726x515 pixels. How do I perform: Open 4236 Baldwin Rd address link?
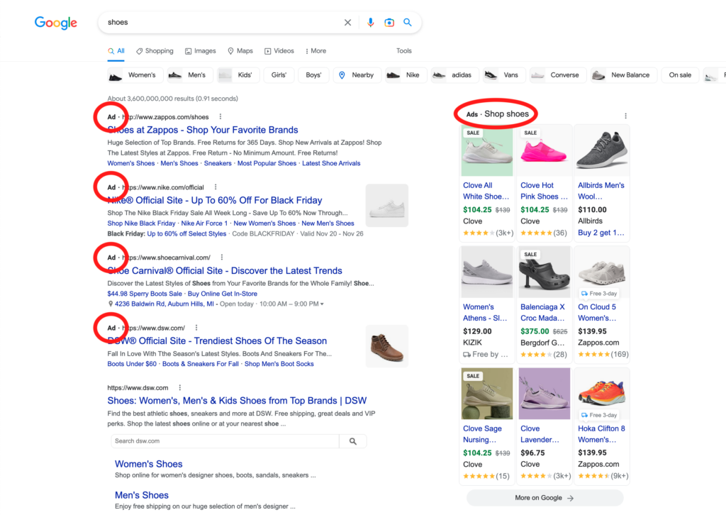click(164, 304)
